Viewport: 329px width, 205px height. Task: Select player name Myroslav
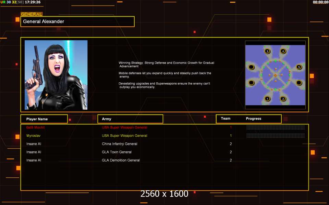(x=33, y=136)
